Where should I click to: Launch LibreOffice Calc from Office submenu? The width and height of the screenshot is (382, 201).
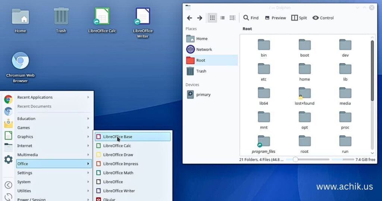click(132, 146)
